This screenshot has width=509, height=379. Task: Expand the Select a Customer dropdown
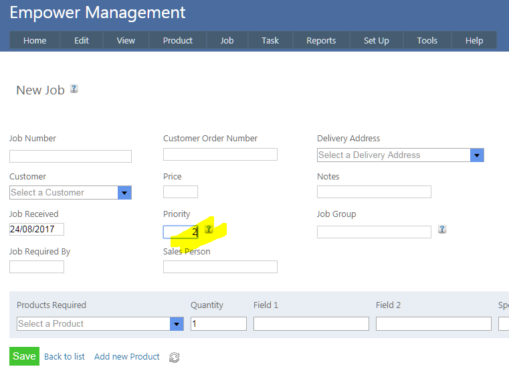tap(124, 193)
